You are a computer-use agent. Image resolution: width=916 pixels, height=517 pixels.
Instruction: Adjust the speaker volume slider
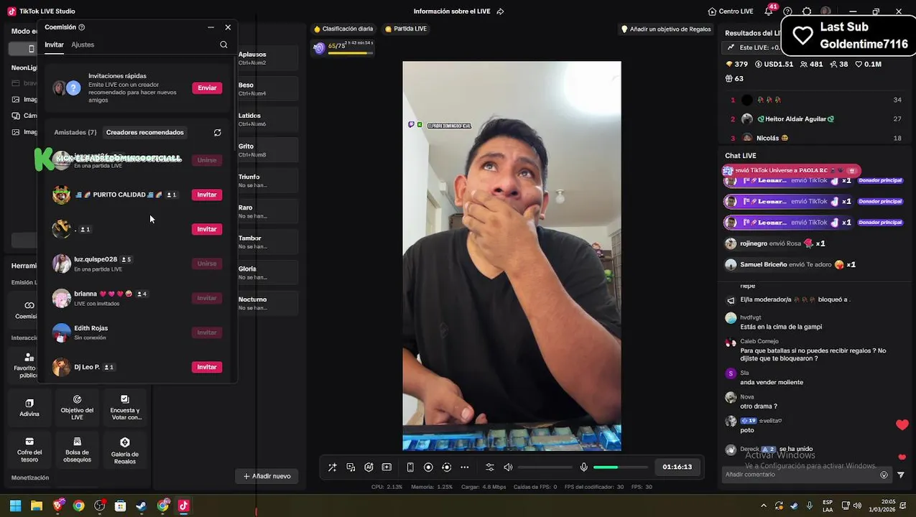(x=544, y=467)
